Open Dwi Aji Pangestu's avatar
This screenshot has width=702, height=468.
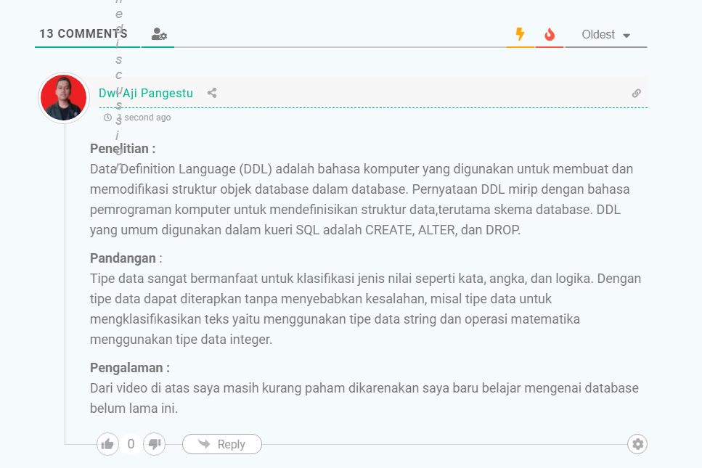64,97
